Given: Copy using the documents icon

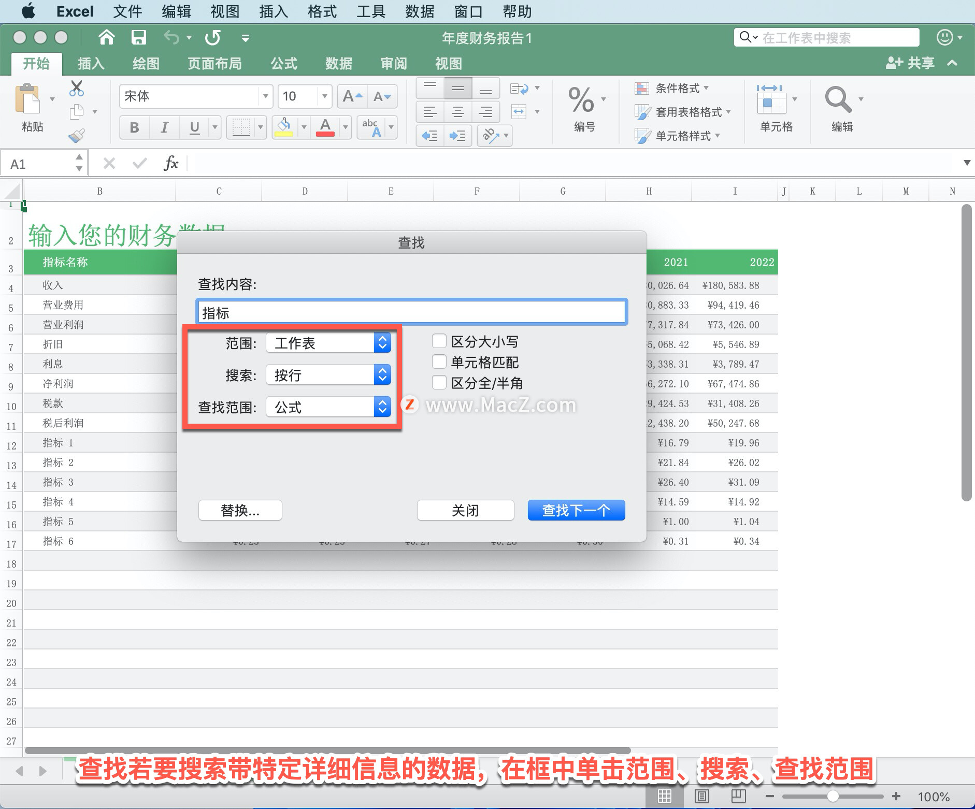Looking at the screenshot, I should 77,111.
